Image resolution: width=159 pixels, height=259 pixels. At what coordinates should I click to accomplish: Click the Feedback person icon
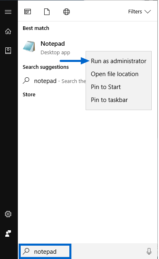(8, 234)
